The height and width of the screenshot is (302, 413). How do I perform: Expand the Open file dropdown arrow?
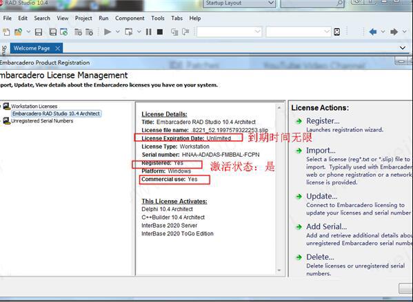click(x=28, y=32)
